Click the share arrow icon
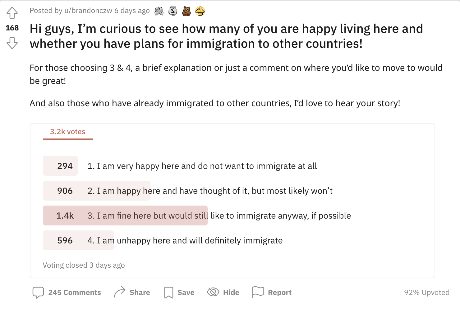Image resolution: width=460 pixels, height=313 pixels. pyautogui.click(x=120, y=292)
